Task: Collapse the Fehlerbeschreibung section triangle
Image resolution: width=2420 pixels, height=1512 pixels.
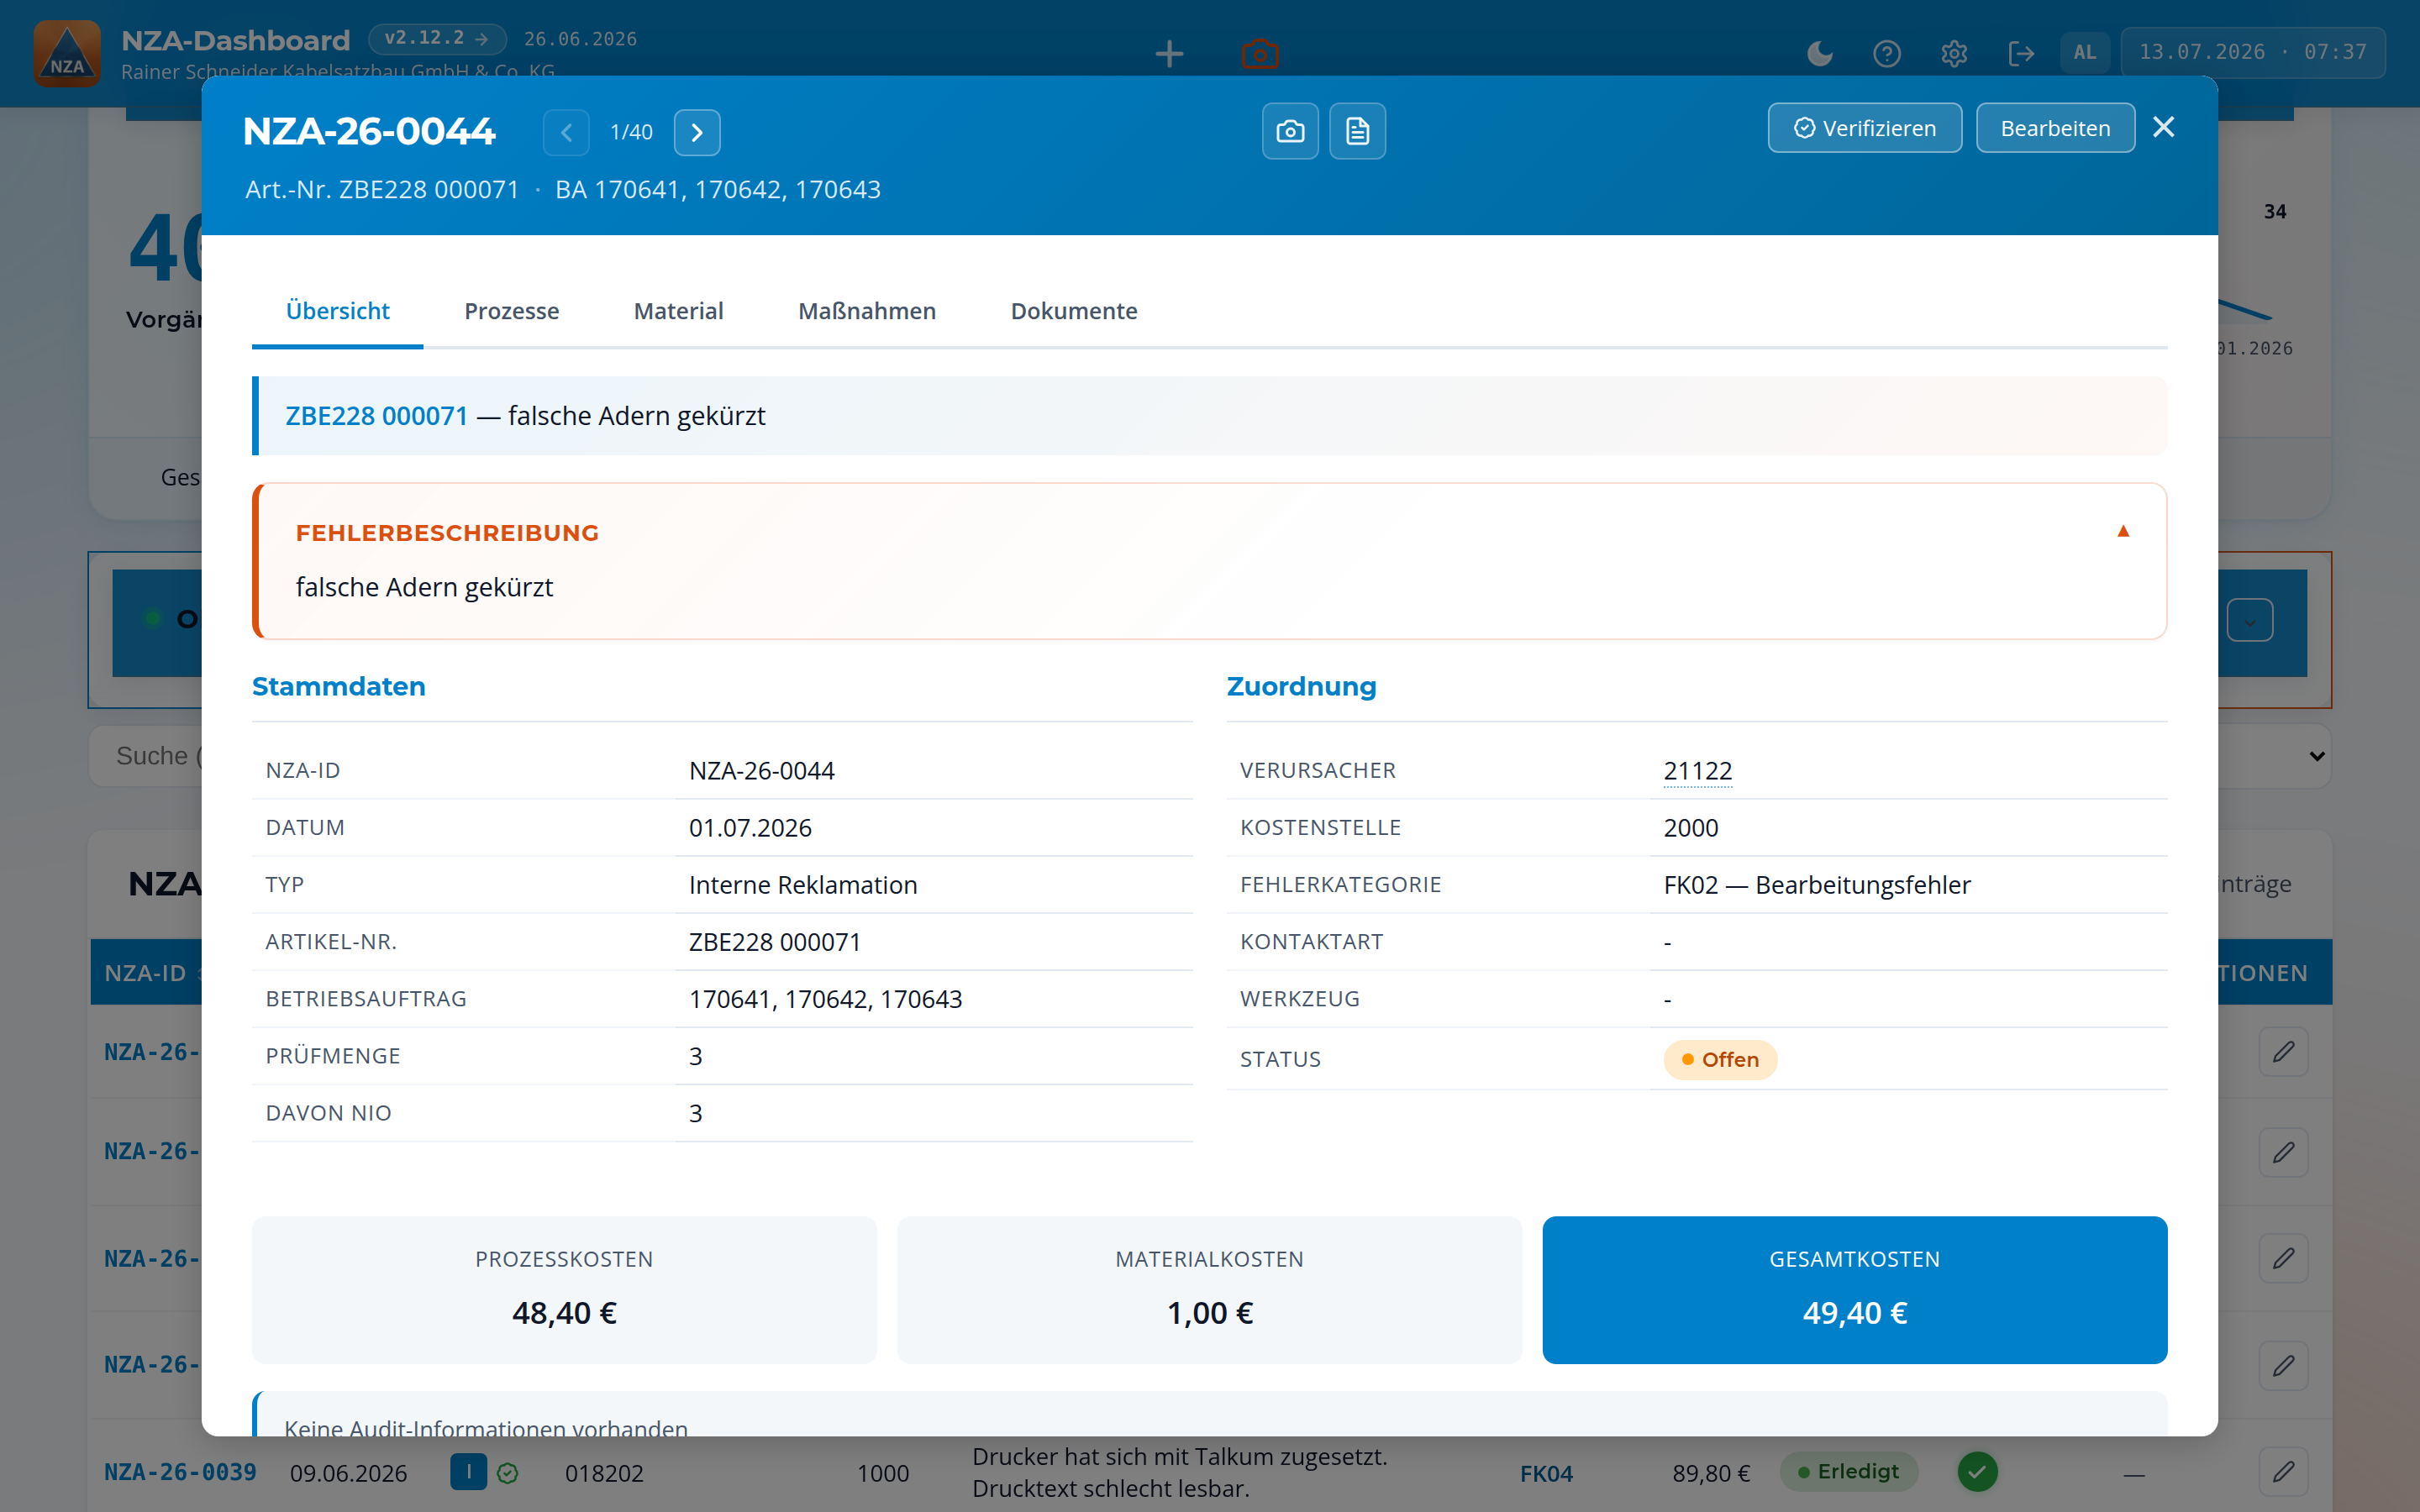Action: point(2123,531)
